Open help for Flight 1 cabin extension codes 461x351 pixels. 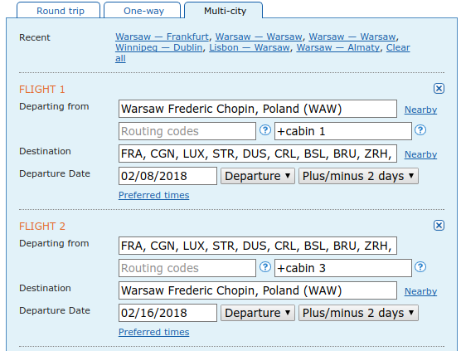point(420,129)
